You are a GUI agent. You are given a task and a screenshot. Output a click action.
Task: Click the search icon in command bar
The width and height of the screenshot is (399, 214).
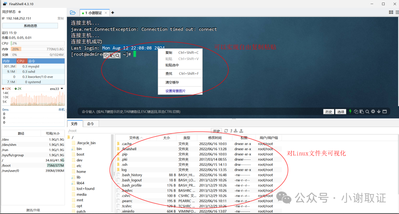(x=367, y=112)
